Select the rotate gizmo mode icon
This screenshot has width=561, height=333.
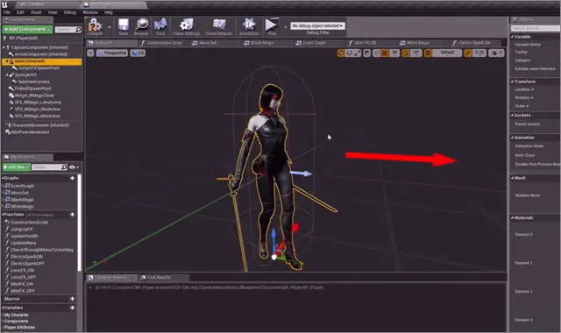349,53
